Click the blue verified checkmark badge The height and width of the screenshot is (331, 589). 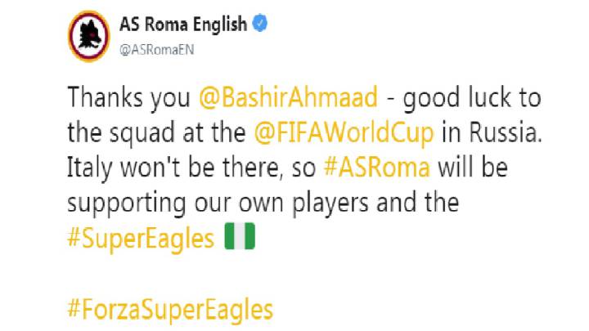click(x=259, y=23)
